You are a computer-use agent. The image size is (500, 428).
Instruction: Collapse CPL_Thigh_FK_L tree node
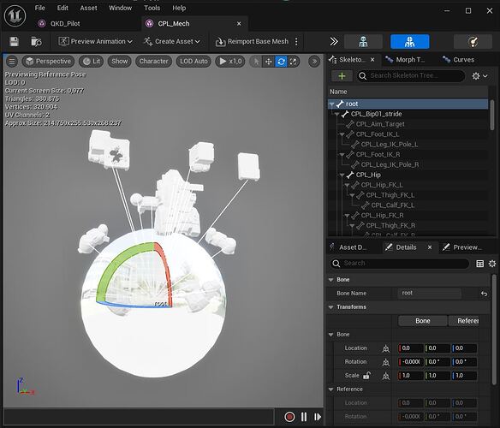click(353, 195)
